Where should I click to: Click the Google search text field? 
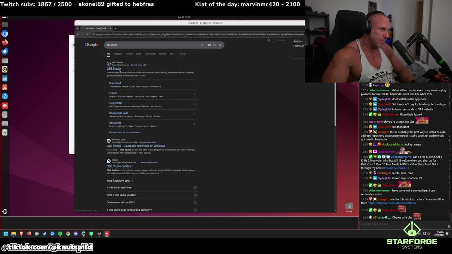152,45
